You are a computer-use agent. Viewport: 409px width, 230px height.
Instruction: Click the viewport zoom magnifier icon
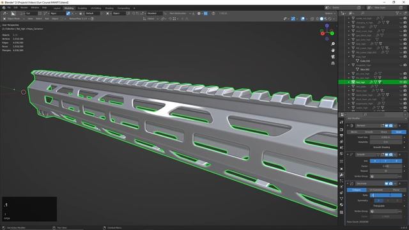(x=333, y=44)
